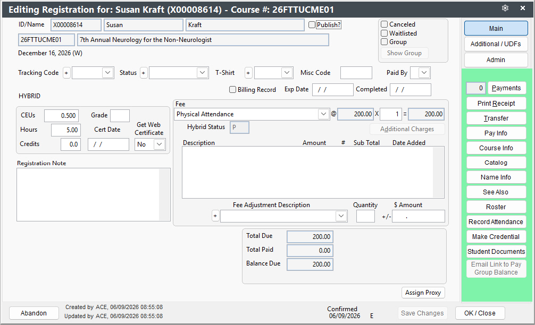Viewport: 535px width, 325px height.
Task: Click the Misc Code input field
Action: 356,73
